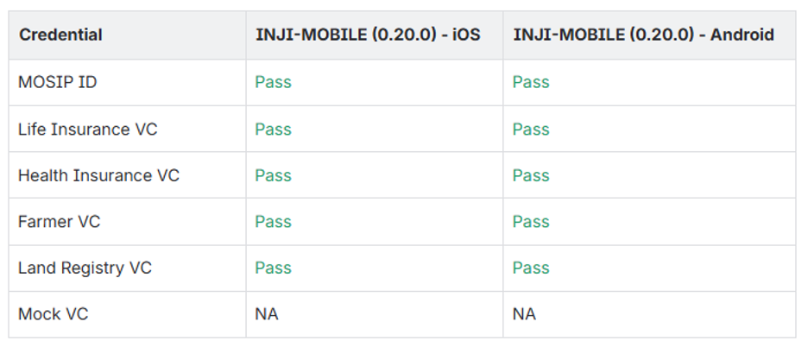Click iOS Pass result for Health Insurance VC

point(273,175)
